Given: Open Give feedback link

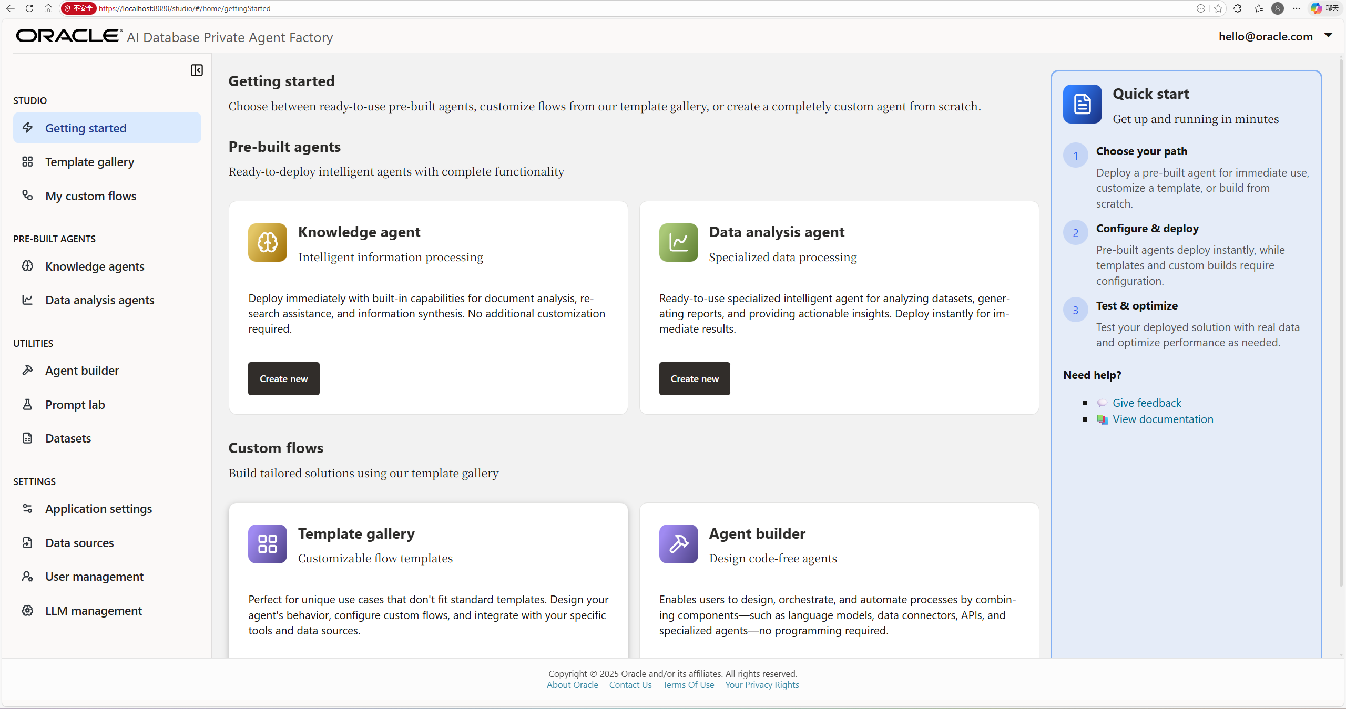Looking at the screenshot, I should [x=1146, y=403].
